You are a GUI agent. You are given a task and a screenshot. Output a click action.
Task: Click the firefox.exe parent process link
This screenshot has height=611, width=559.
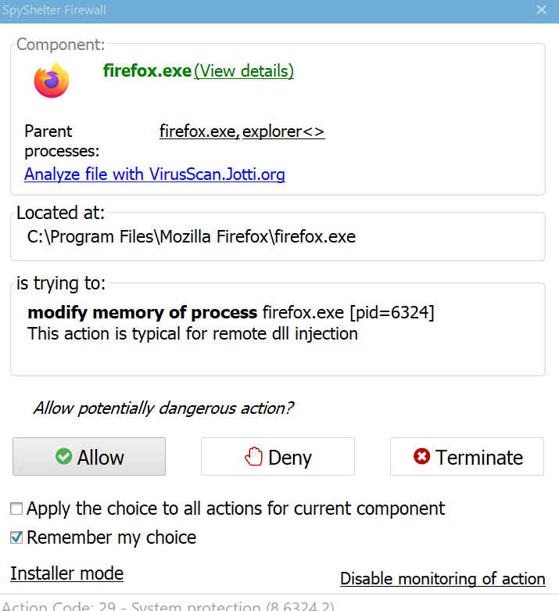pyautogui.click(x=198, y=131)
